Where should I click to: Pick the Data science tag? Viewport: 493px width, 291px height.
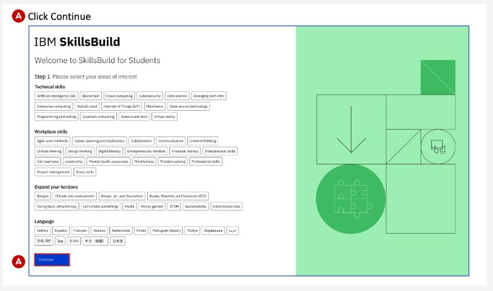point(177,96)
